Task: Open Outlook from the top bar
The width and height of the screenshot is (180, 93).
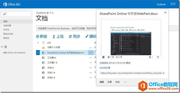Action: point(161,4)
